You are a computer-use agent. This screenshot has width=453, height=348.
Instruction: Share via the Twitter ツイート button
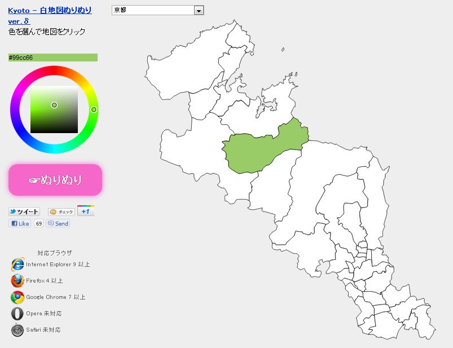tap(24, 212)
